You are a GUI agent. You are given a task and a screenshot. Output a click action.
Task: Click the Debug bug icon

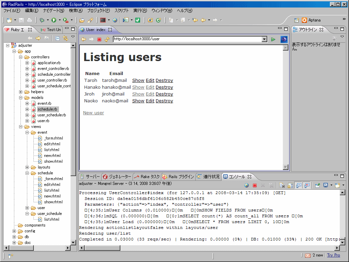pyautogui.click(x=42, y=20)
